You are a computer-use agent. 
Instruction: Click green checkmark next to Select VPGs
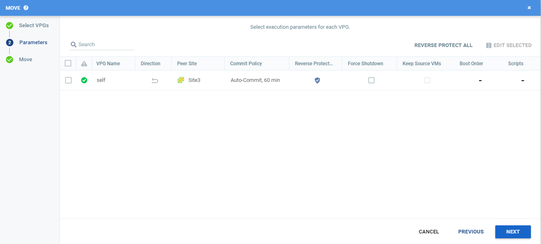pyautogui.click(x=10, y=26)
